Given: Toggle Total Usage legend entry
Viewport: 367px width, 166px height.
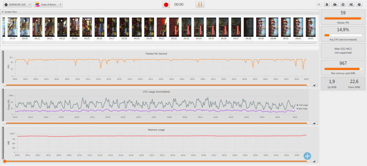Looking at the screenshot, I should [302, 105].
